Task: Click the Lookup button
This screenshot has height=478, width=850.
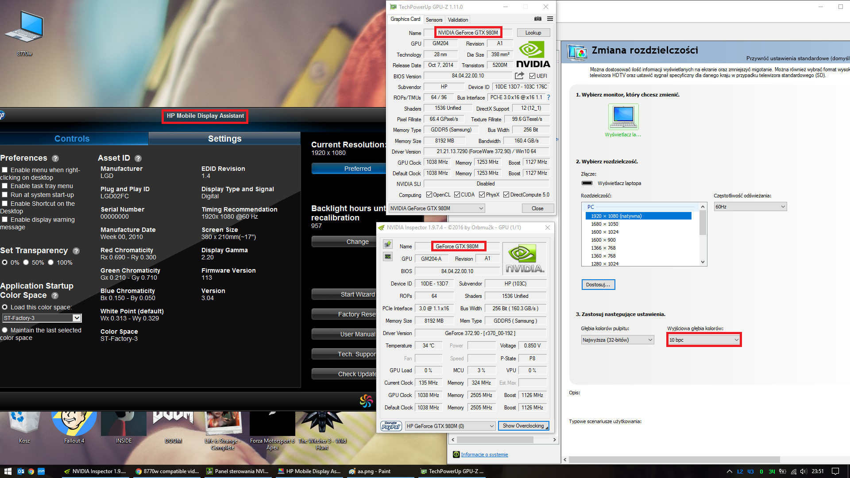Action: point(533,33)
